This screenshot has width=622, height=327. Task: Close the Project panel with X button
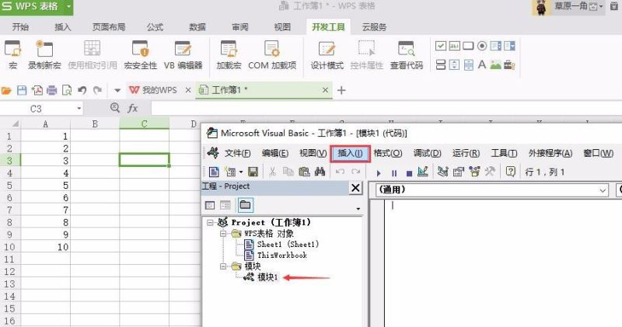click(x=356, y=188)
